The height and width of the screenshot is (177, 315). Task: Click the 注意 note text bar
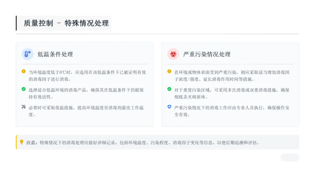pyautogui.click(x=157, y=142)
